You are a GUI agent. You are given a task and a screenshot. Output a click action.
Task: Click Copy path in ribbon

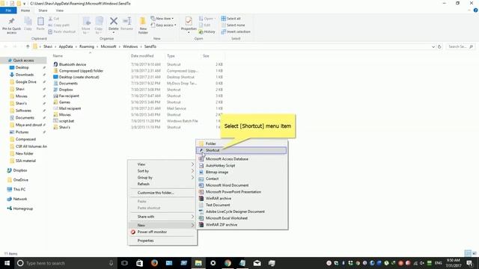58,25
